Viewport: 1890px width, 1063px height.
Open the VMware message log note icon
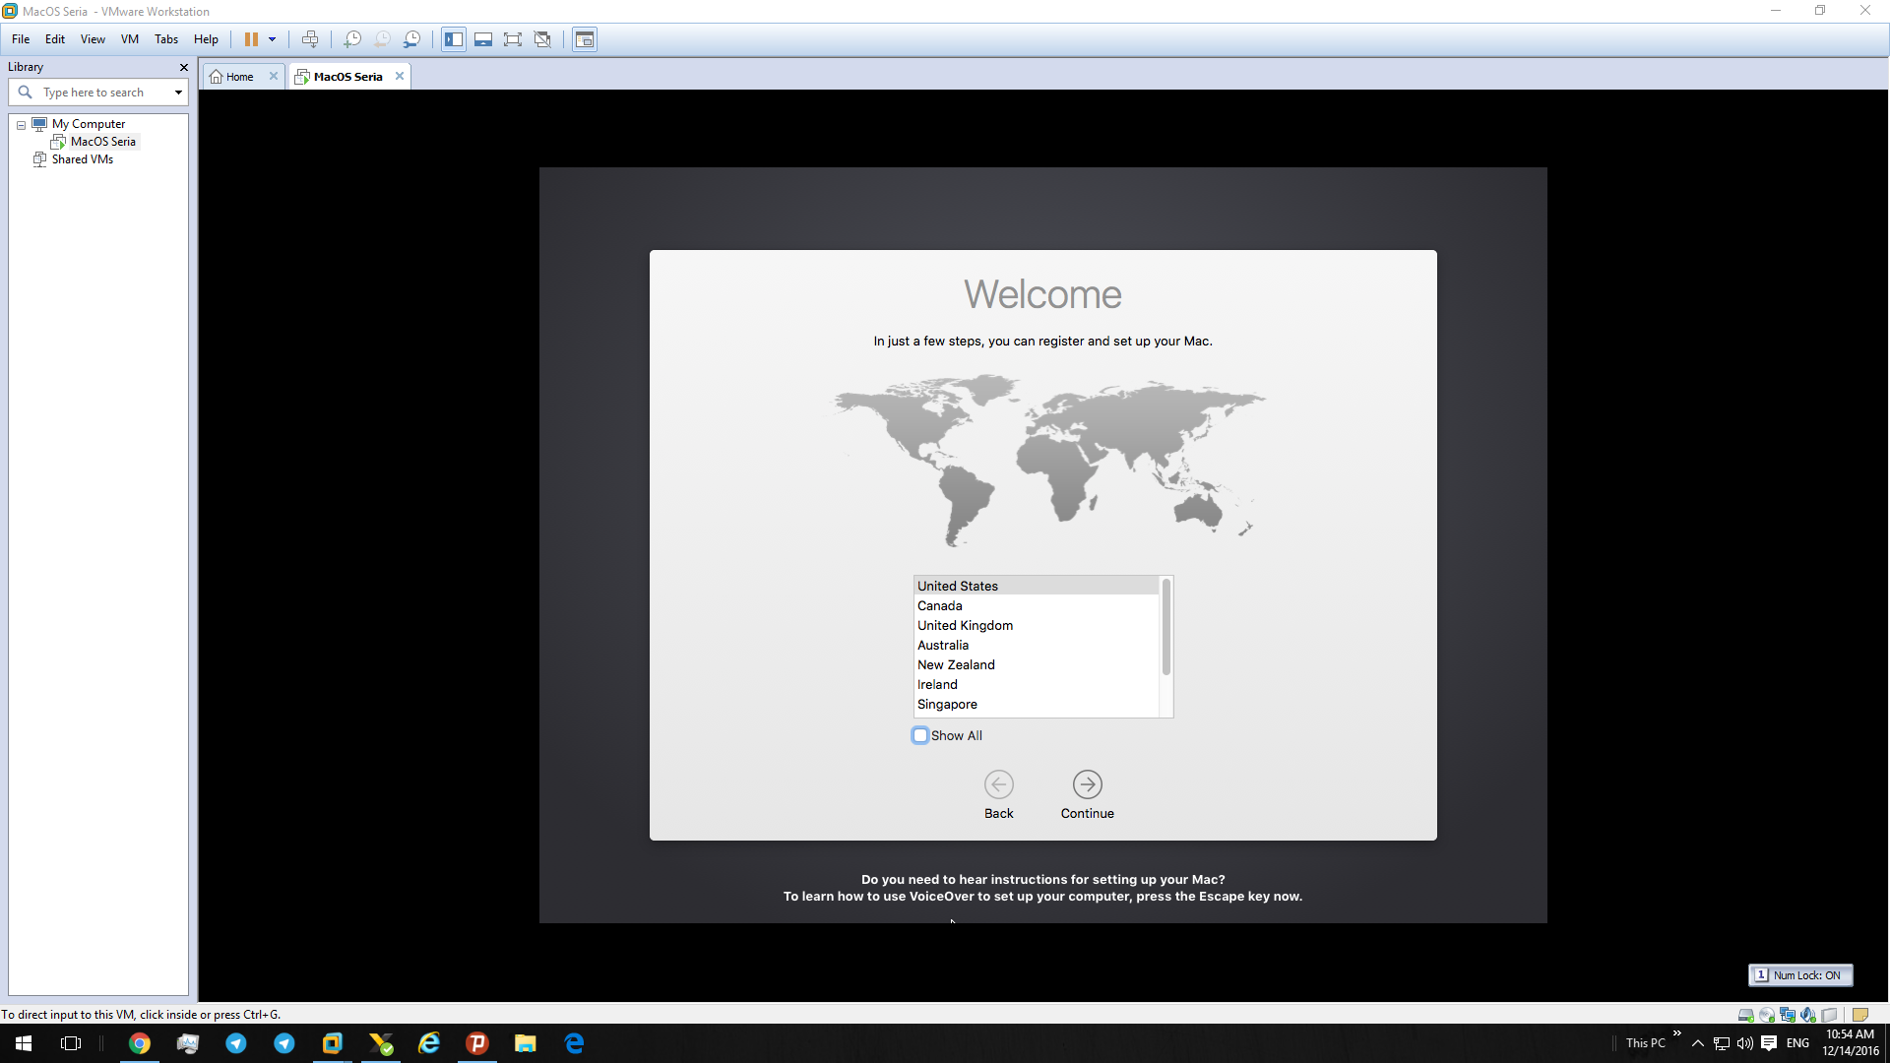click(x=1860, y=1015)
